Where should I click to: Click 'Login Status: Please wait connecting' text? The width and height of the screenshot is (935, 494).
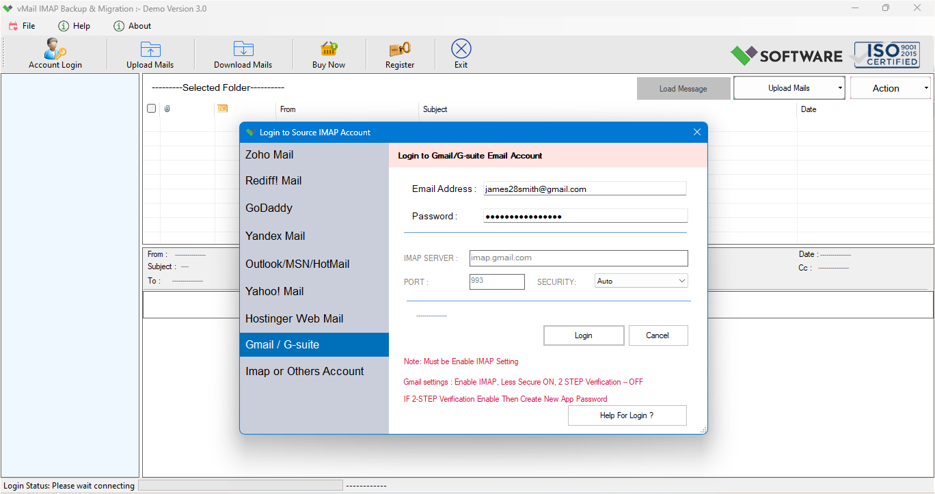69,486
